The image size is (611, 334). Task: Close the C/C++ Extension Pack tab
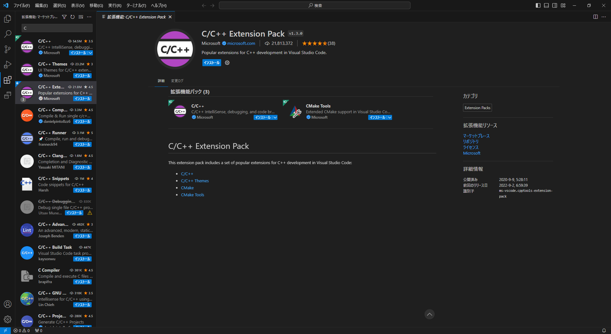(170, 17)
